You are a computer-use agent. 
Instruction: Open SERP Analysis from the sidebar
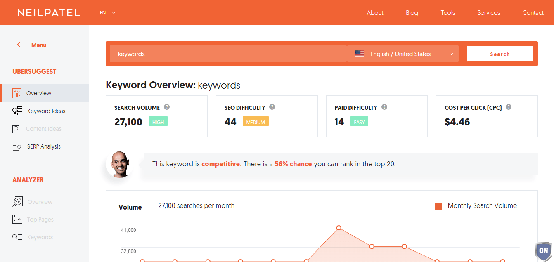pos(45,146)
